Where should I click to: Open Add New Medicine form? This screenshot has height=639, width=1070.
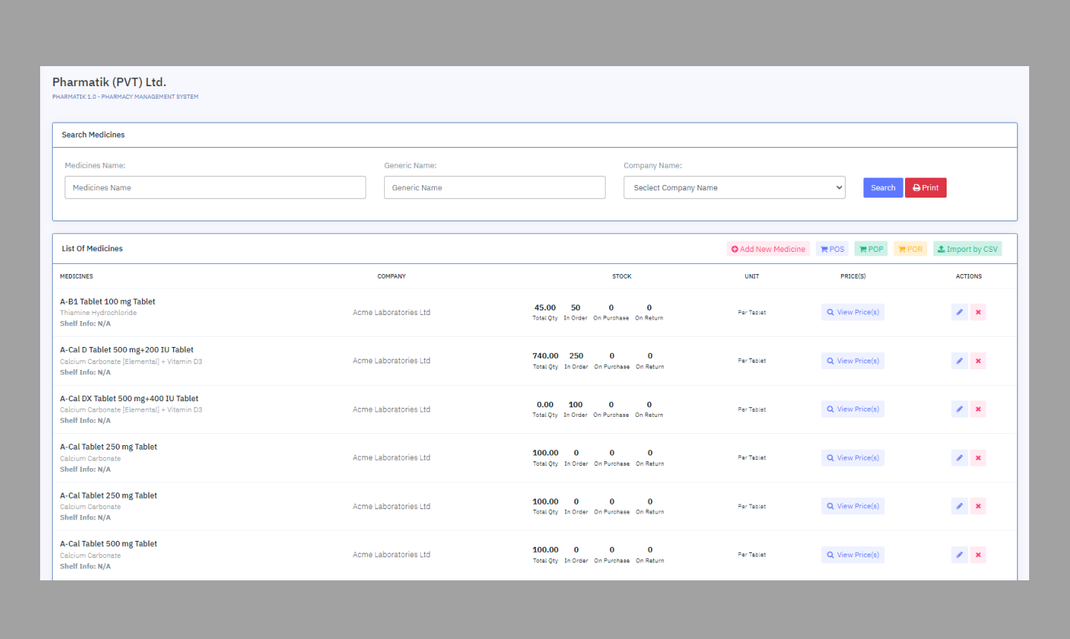[x=768, y=249]
